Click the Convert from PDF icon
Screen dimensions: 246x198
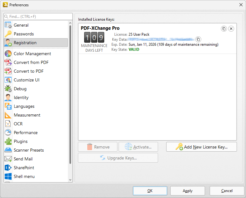[x=8, y=62]
